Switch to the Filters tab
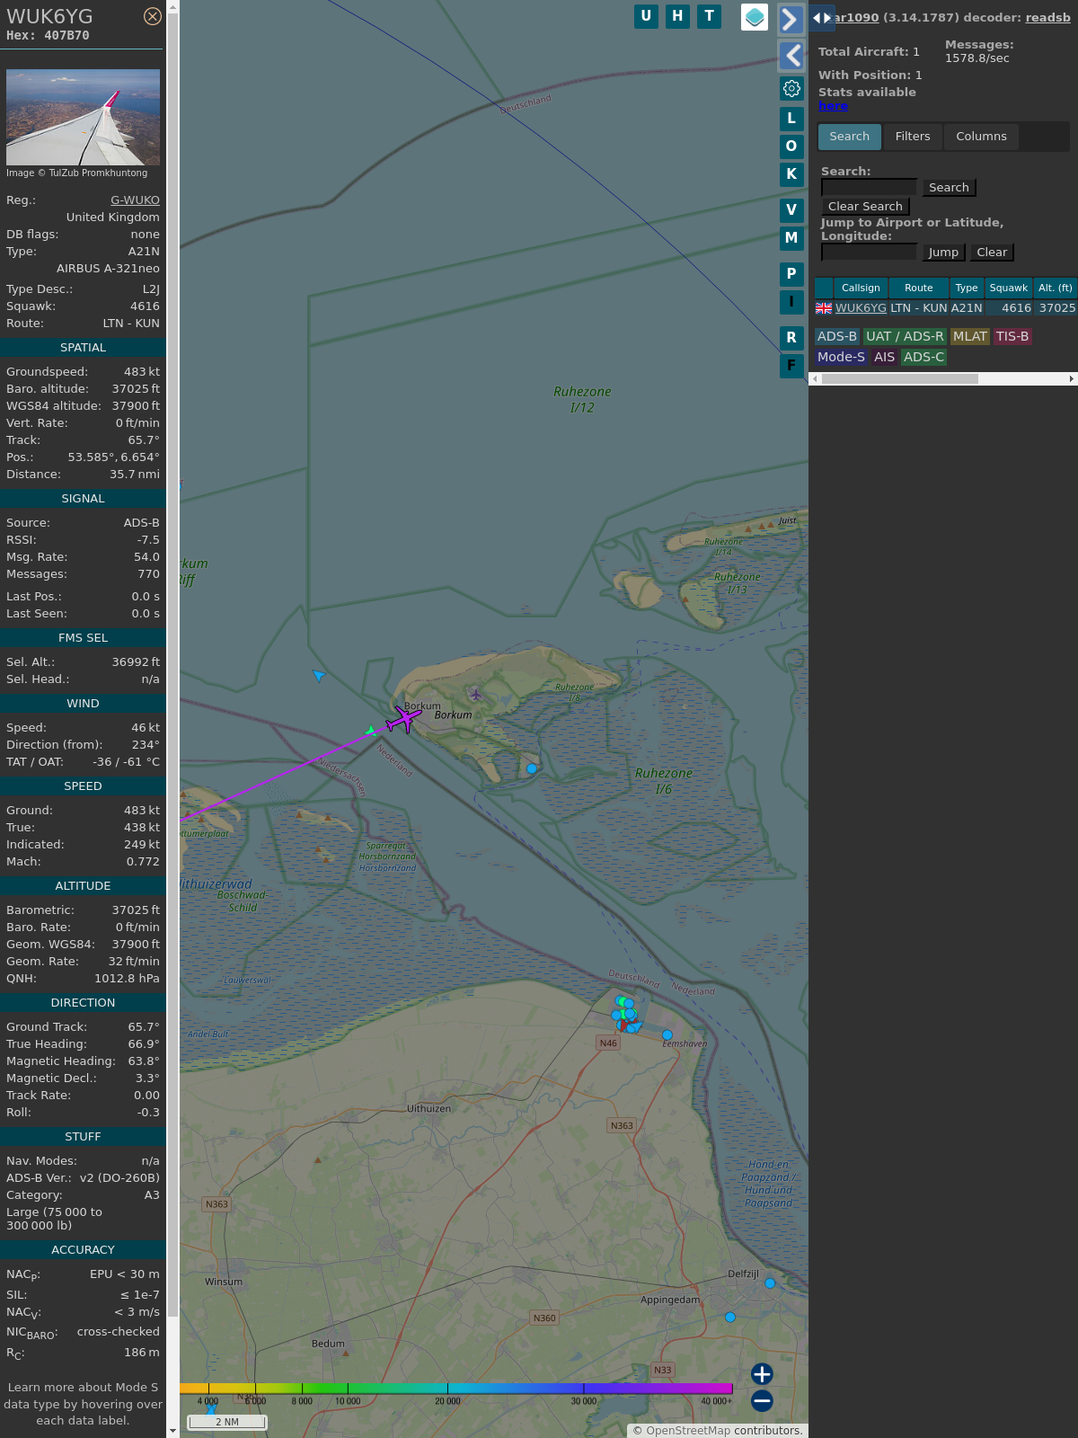This screenshot has height=1438, width=1078. pyautogui.click(x=913, y=137)
